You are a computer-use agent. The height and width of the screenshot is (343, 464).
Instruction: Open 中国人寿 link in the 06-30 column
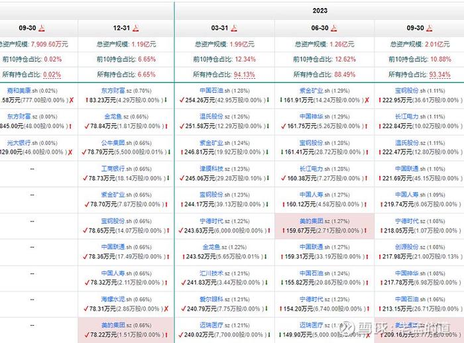(312, 195)
